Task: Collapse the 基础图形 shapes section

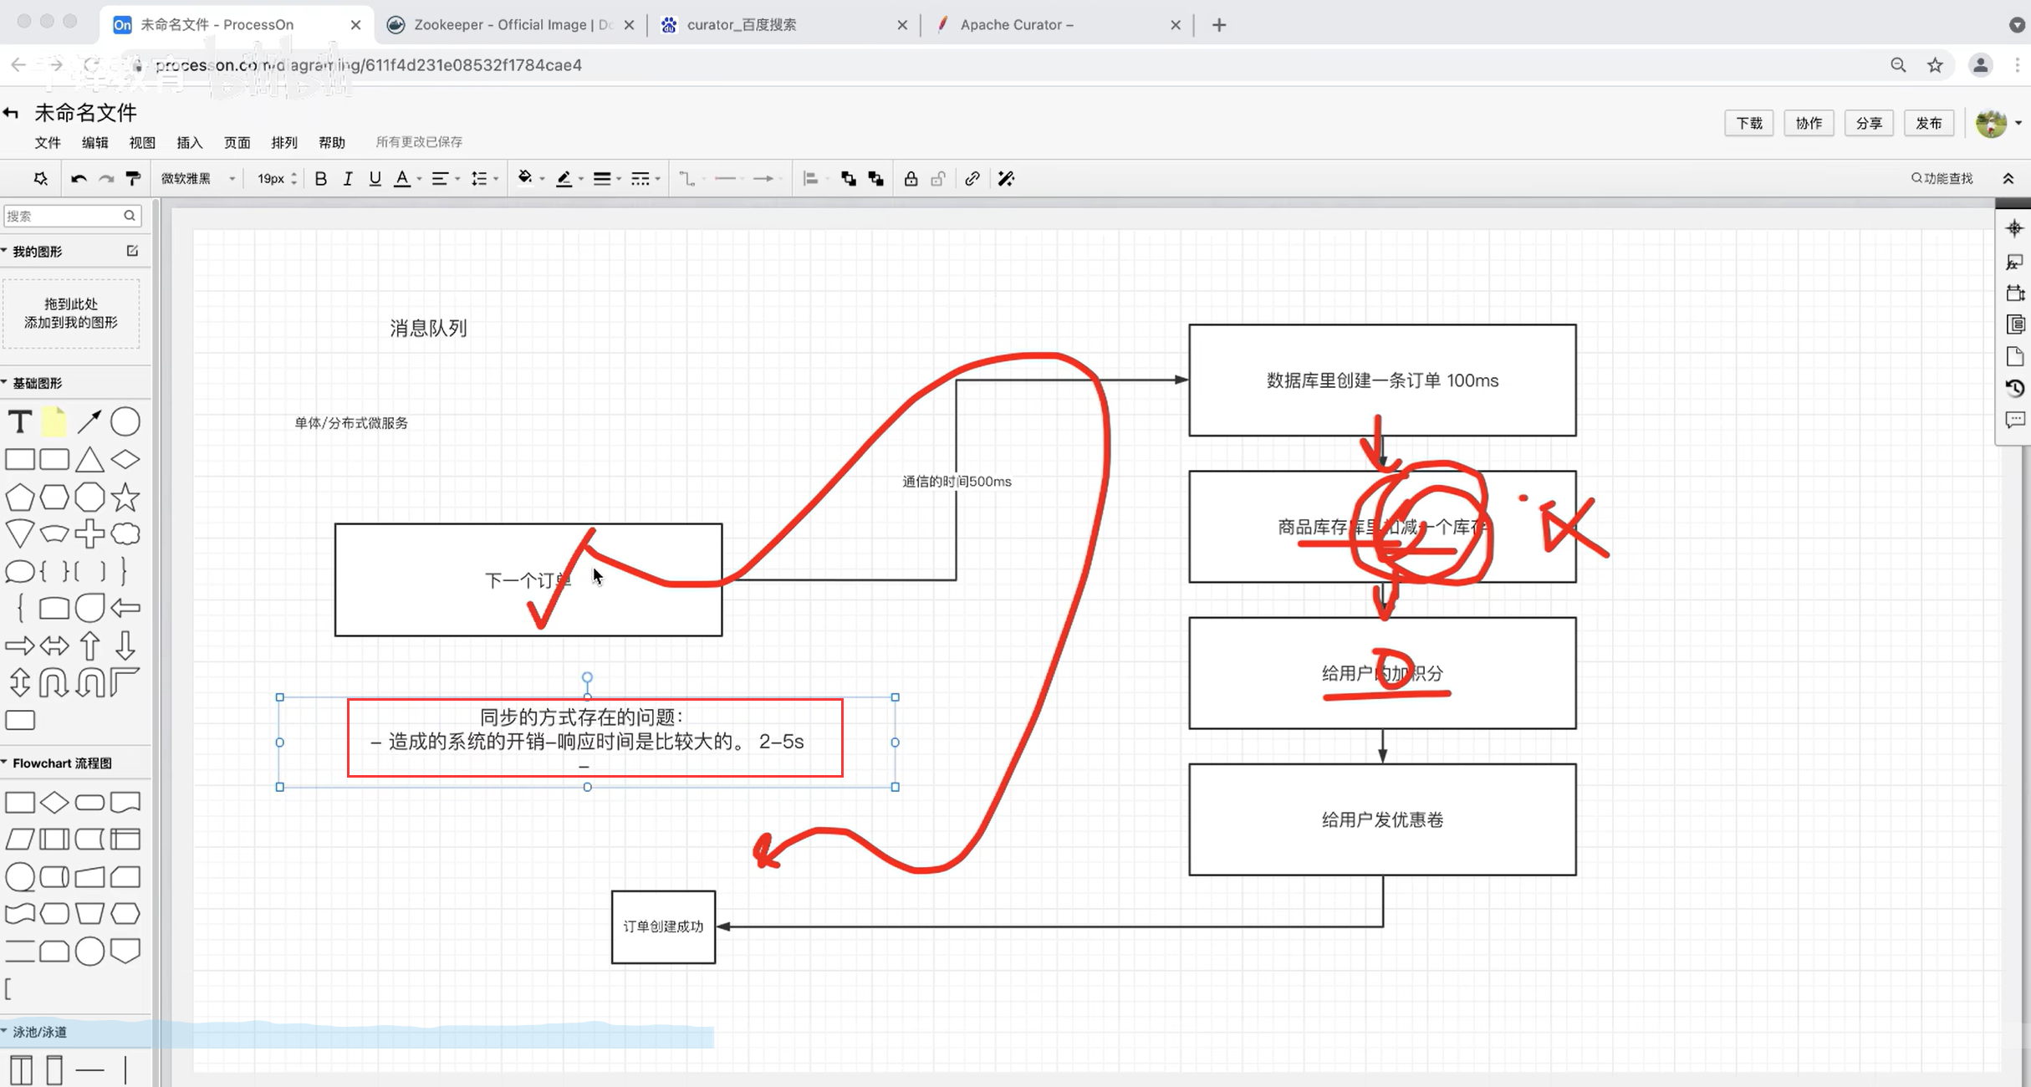Action: pos(37,383)
